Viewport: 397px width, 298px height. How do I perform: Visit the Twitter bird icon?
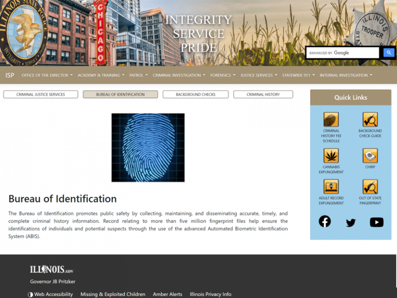[x=350, y=223]
